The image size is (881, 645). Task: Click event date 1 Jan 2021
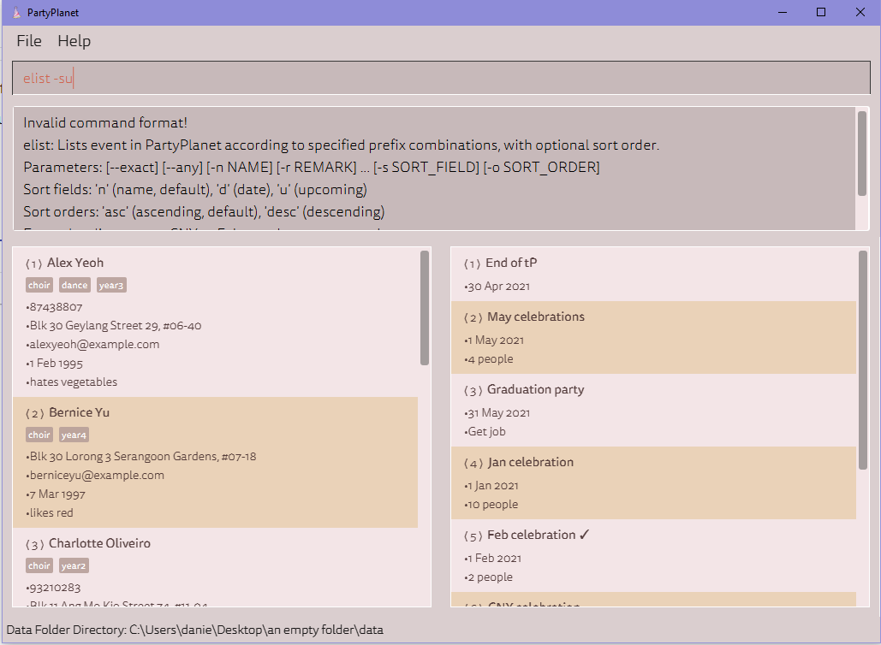(491, 486)
